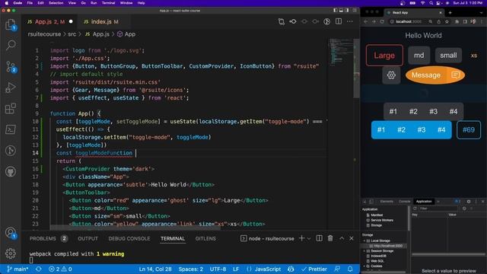This screenshot has width=487, height=274.
Task: Click the gear icon button in the React page
Action: [391, 75]
